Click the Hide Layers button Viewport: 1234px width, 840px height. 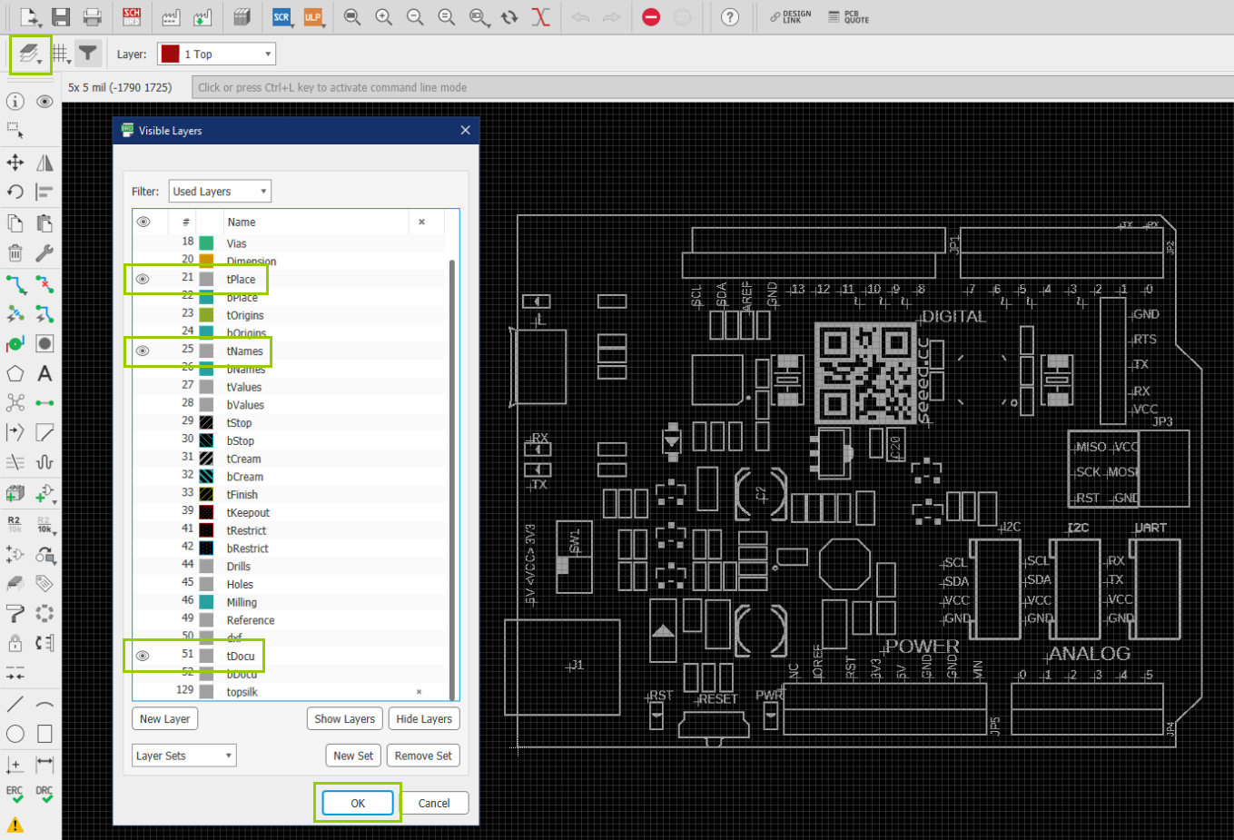click(424, 719)
